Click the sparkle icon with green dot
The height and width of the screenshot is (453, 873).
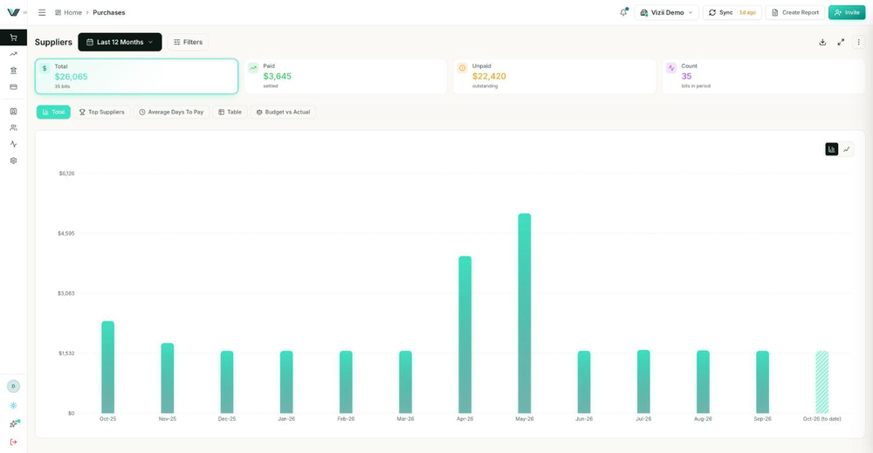coord(13,424)
